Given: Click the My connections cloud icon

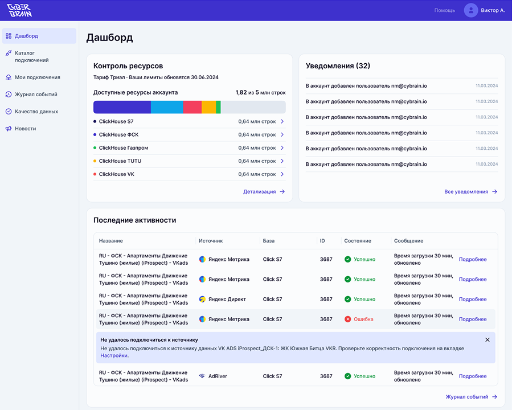Looking at the screenshot, I should click(x=9, y=77).
